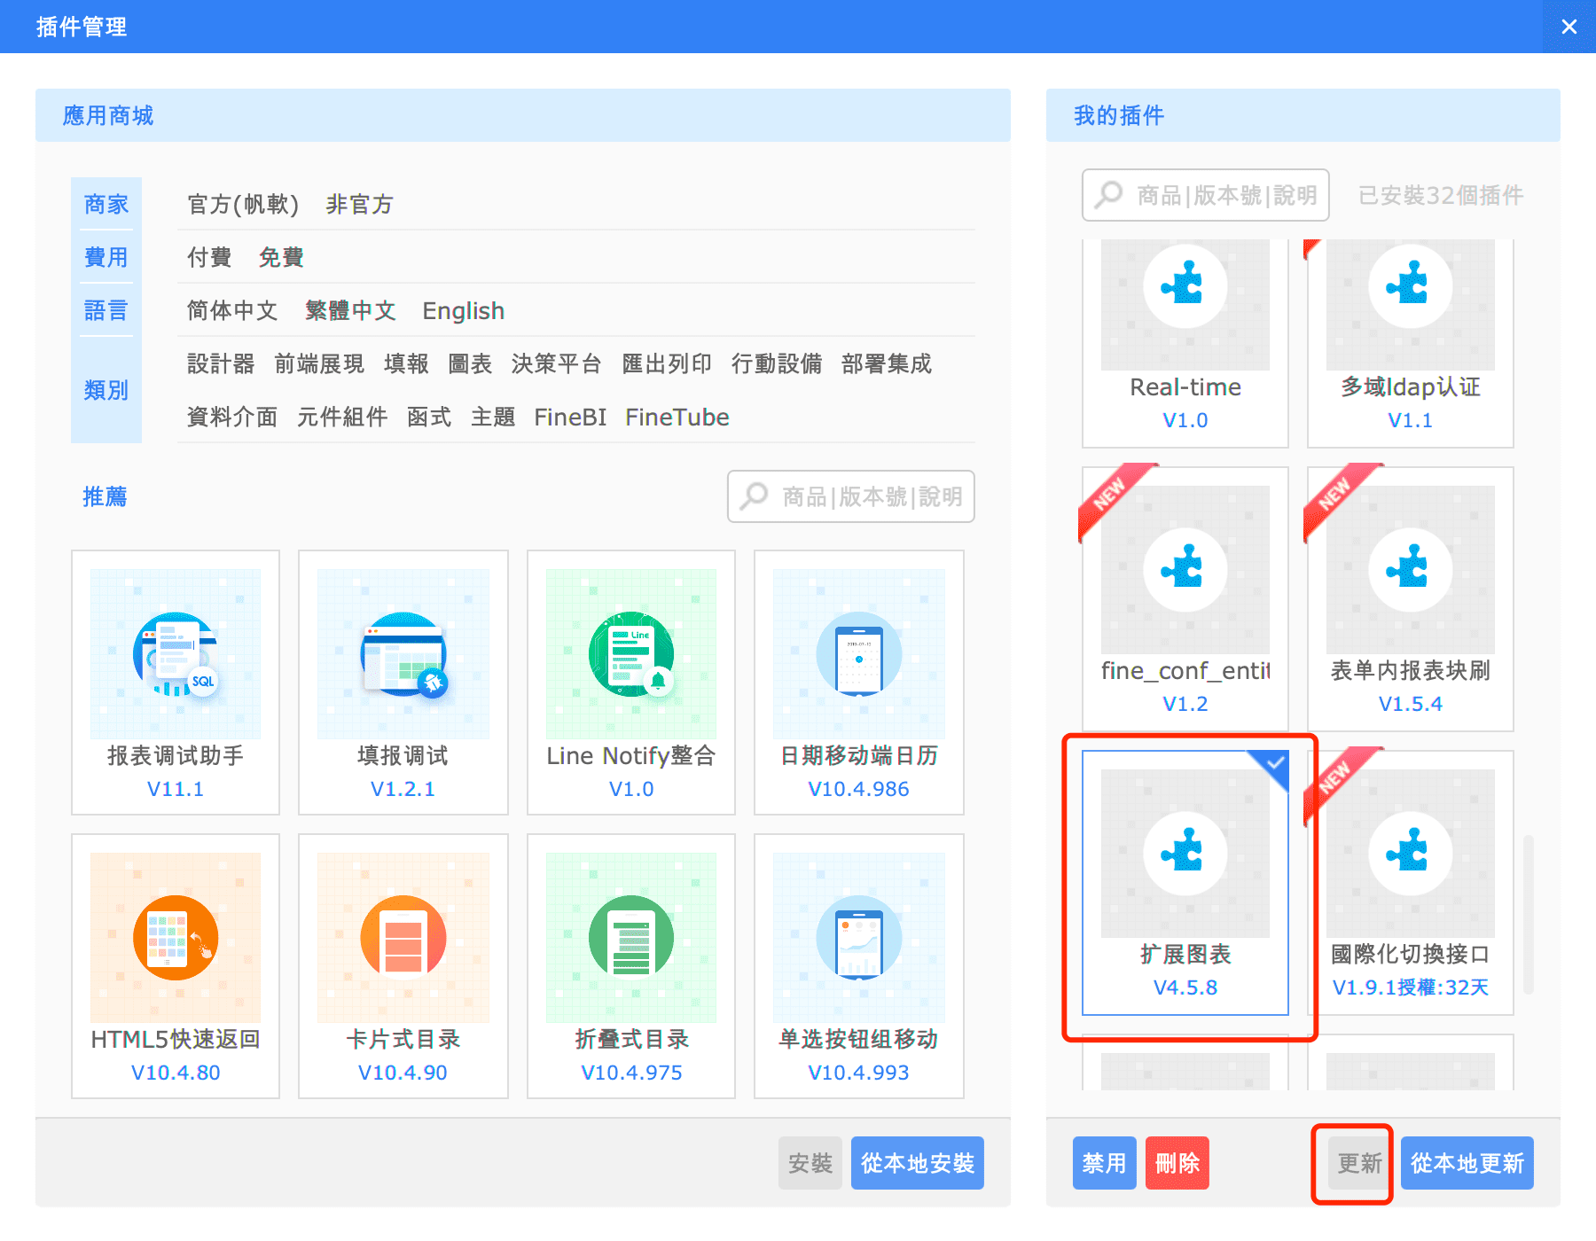Click the store search magnifier icon

pyautogui.click(x=754, y=496)
